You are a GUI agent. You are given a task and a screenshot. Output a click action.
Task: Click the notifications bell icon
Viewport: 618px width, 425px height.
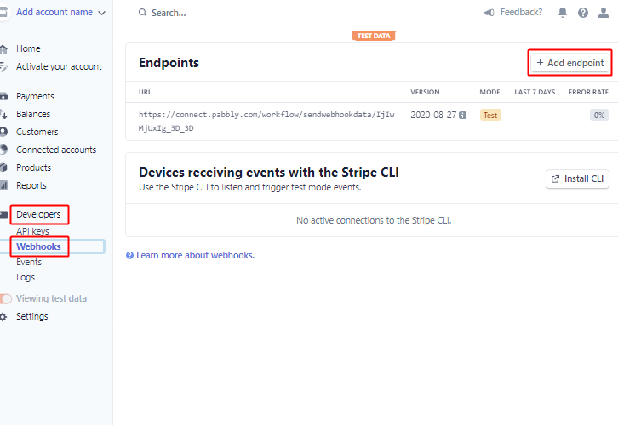[563, 13]
